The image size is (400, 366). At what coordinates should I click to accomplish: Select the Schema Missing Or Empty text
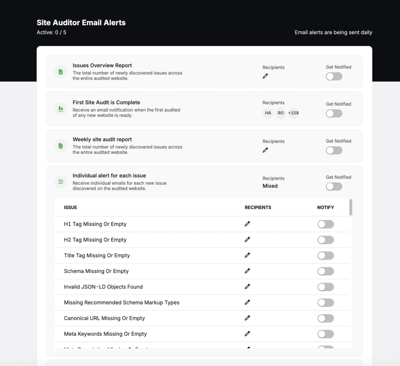coord(96,271)
